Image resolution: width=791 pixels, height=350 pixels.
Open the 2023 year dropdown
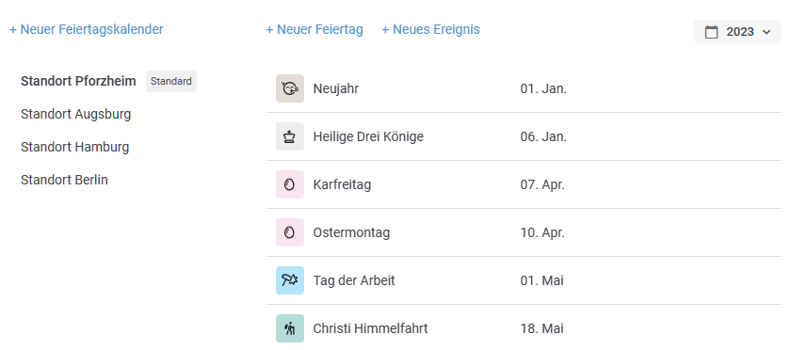pyautogui.click(x=737, y=32)
